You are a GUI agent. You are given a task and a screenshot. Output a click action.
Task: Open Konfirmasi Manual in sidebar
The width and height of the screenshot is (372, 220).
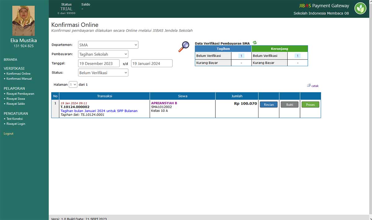[x=19, y=79]
